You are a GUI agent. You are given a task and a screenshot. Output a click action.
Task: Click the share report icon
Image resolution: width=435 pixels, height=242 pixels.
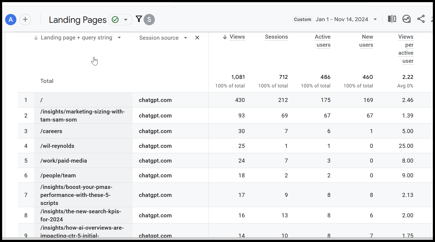[x=421, y=19]
